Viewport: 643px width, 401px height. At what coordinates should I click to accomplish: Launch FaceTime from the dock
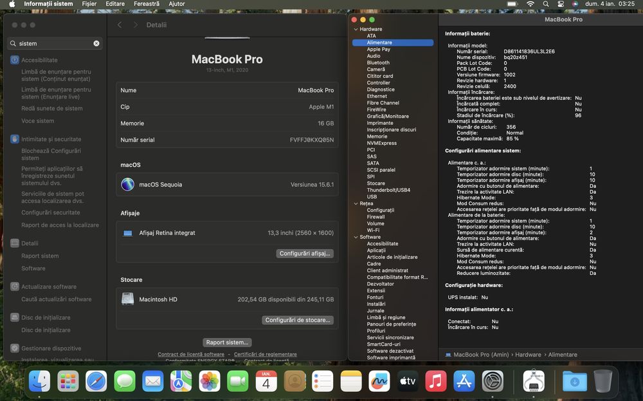tap(238, 381)
